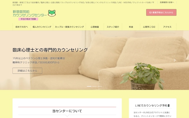189x118 pixels.
Task: Open the スタッフ紹介 navigation item
Action: pos(113,27)
